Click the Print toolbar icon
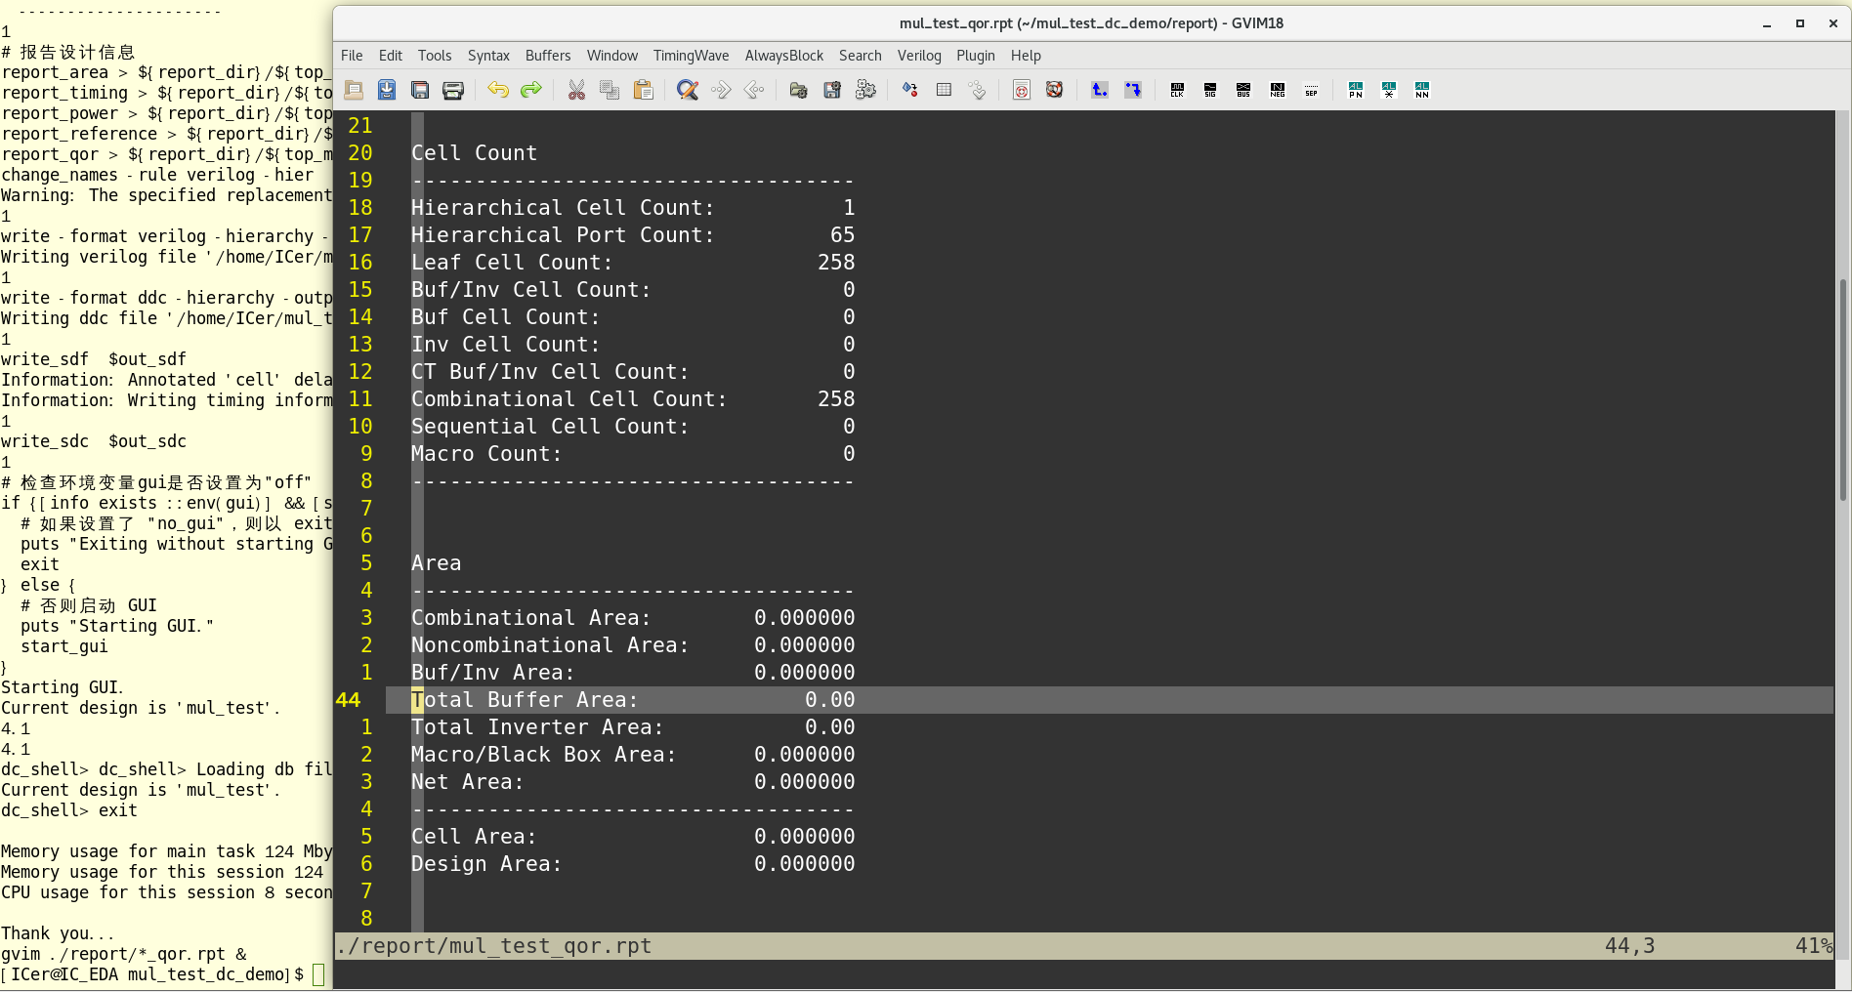1852x992 pixels. point(453,90)
